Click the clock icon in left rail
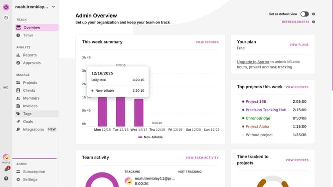 [6, 17]
